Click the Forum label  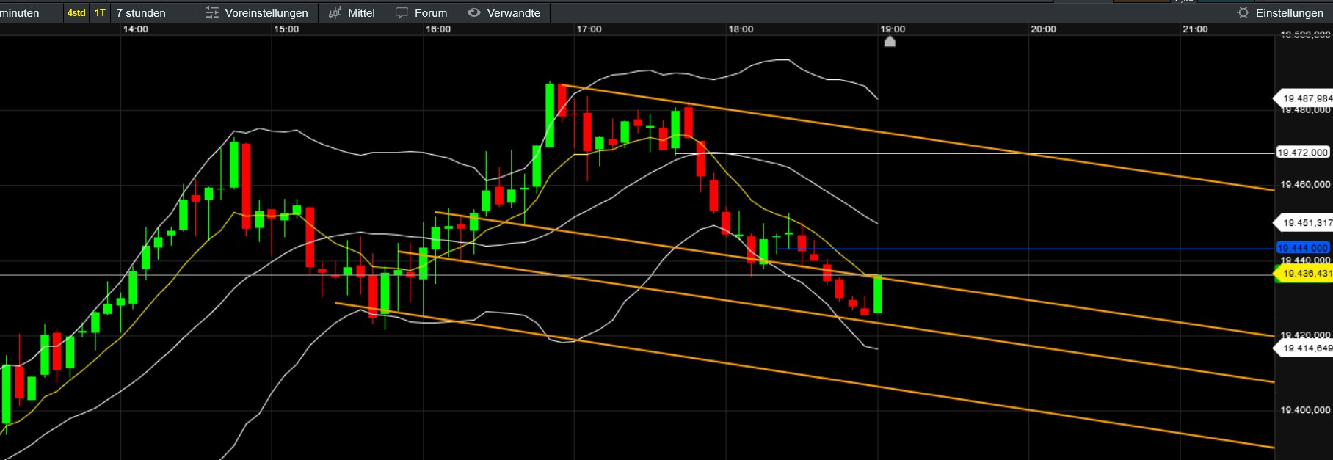click(431, 12)
